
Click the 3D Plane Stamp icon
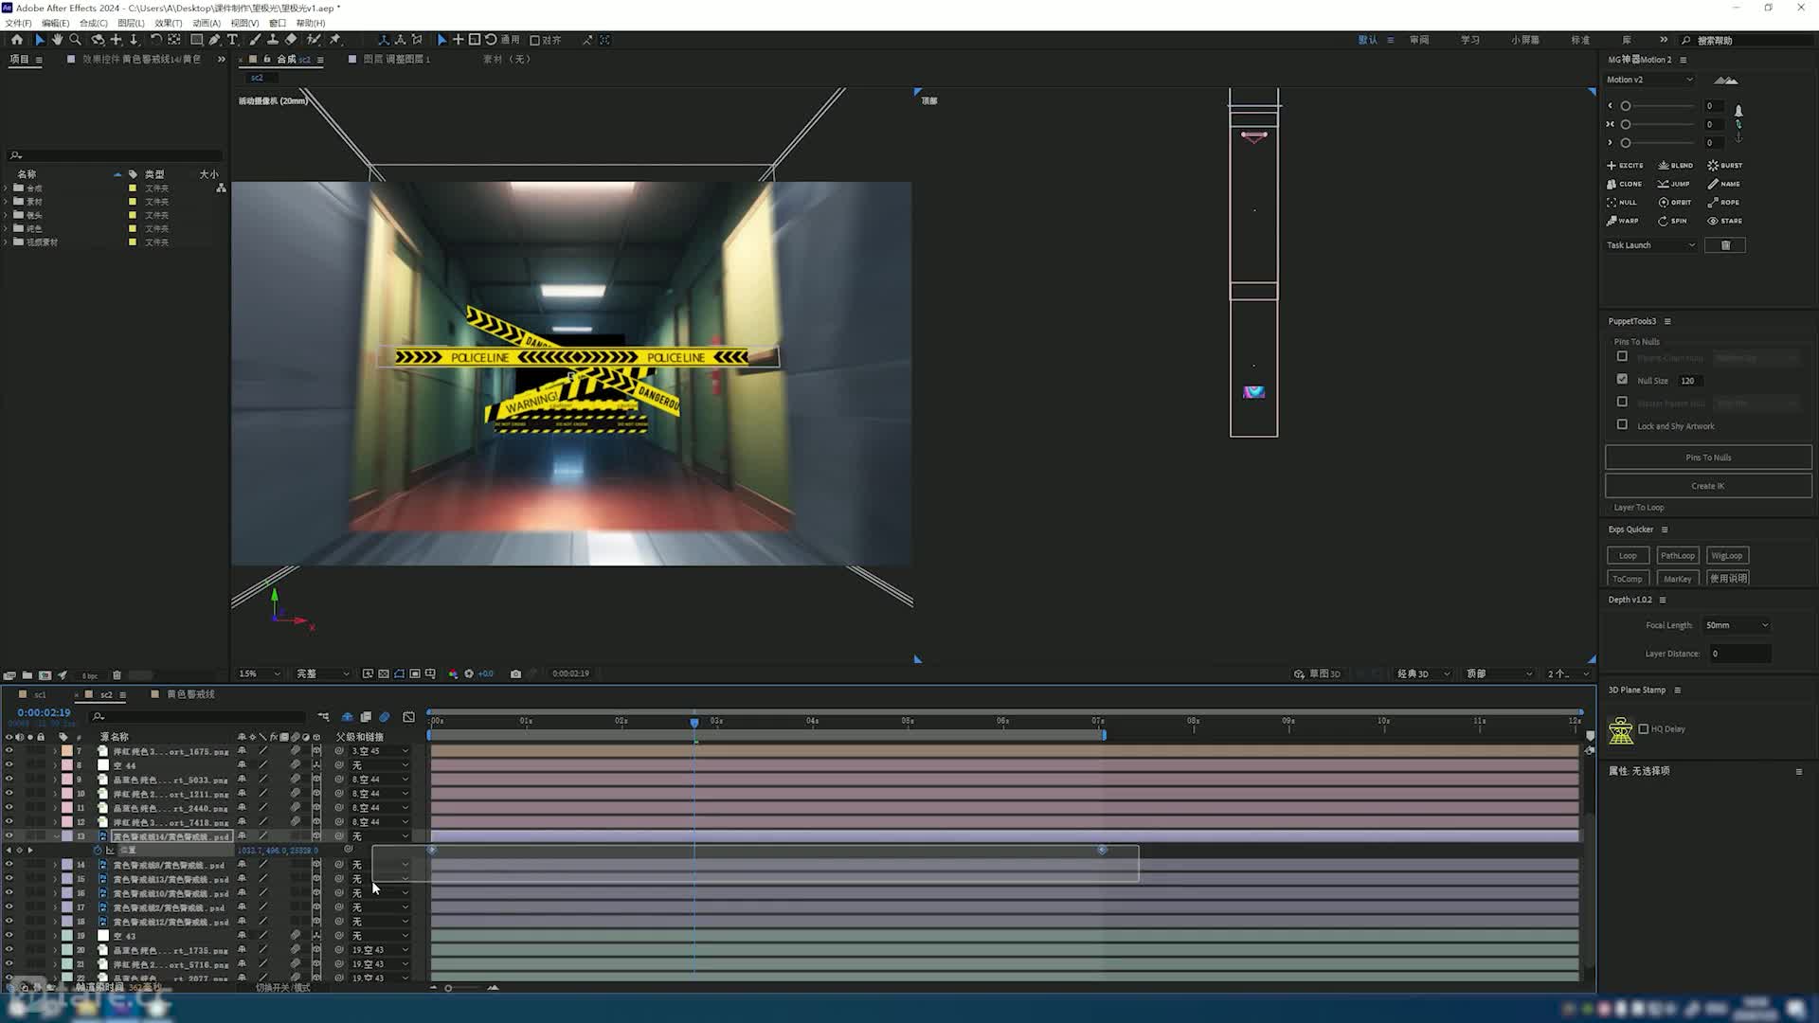[x=1621, y=729]
